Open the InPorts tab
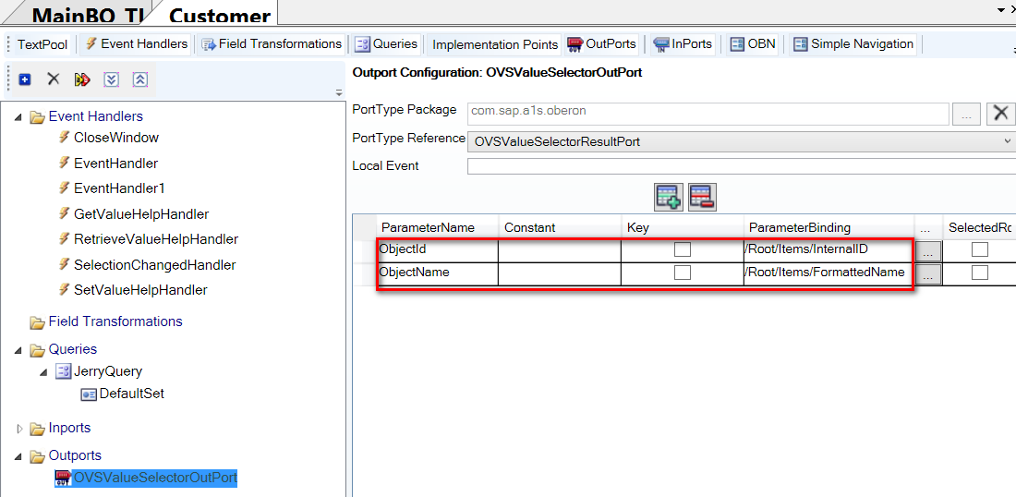 pos(683,44)
